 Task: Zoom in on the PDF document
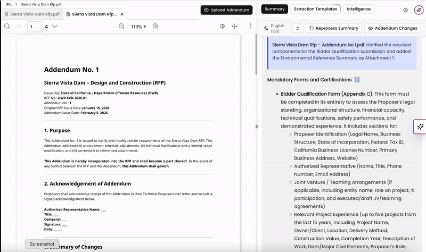point(155,26)
